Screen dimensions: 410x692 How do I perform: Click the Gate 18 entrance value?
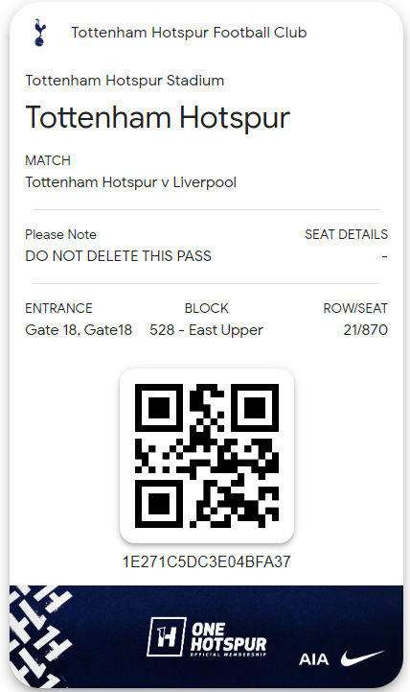pos(79,329)
